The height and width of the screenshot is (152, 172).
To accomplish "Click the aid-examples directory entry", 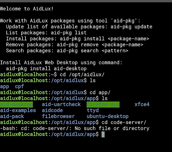I will 18,110.
